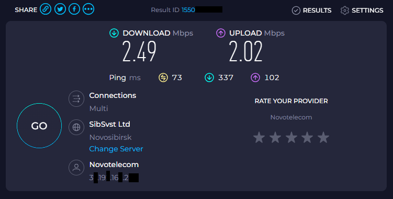Click download ping value 337
This screenshot has height=199, width=393.
point(226,78)
